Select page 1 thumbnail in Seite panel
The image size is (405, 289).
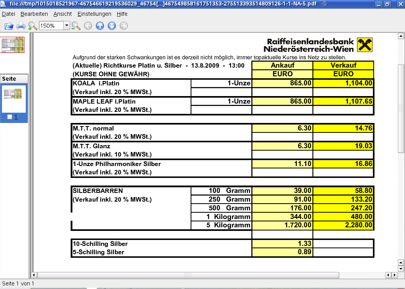14,99
